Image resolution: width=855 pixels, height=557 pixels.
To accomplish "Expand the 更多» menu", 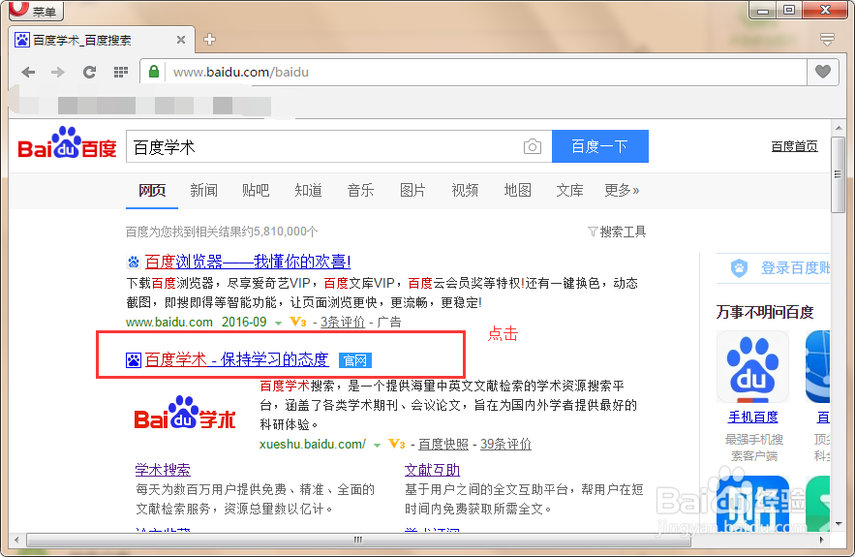I will pyautogui.click(x=622, y=191).
